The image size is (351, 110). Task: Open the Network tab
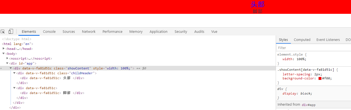pos(89,32)
